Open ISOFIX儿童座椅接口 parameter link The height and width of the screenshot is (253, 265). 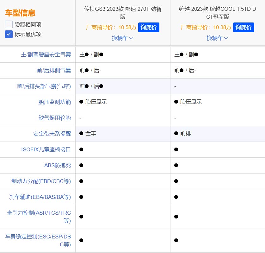(x=46, y=149)
